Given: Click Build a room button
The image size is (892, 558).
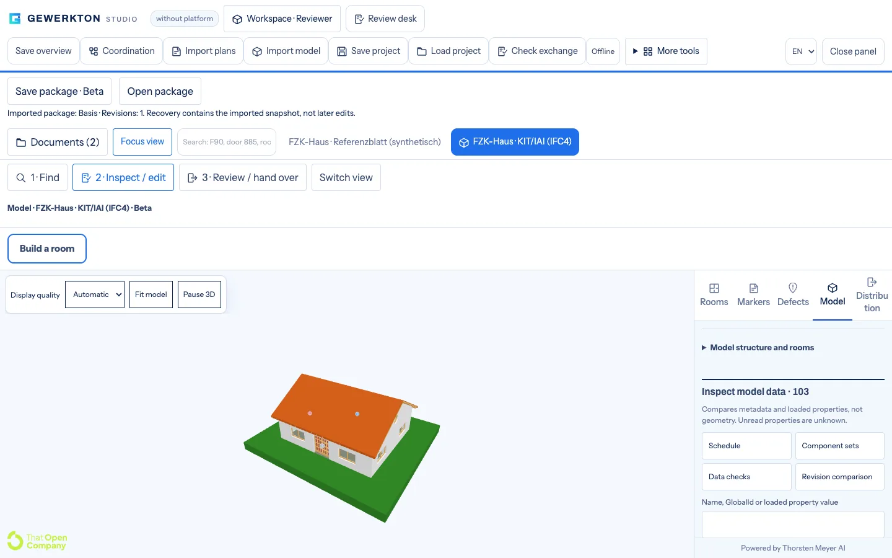Looking at the screenshot, I should 47,249.
